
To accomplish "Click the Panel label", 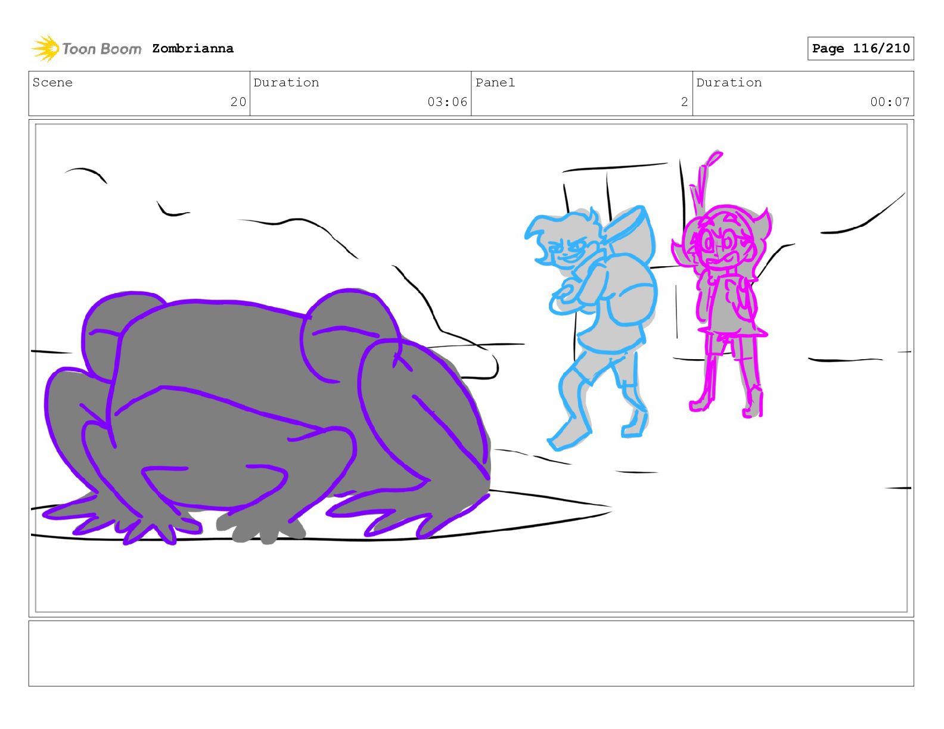I will point(495,82).
